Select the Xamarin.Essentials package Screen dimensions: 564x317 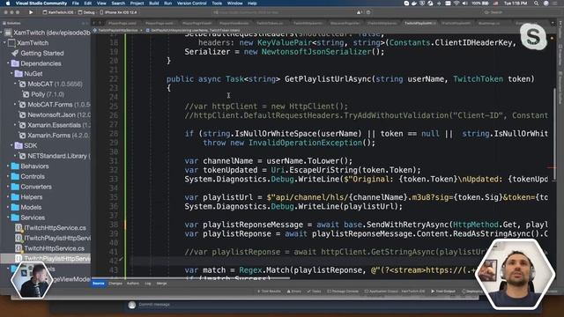(x=55, y=125)
